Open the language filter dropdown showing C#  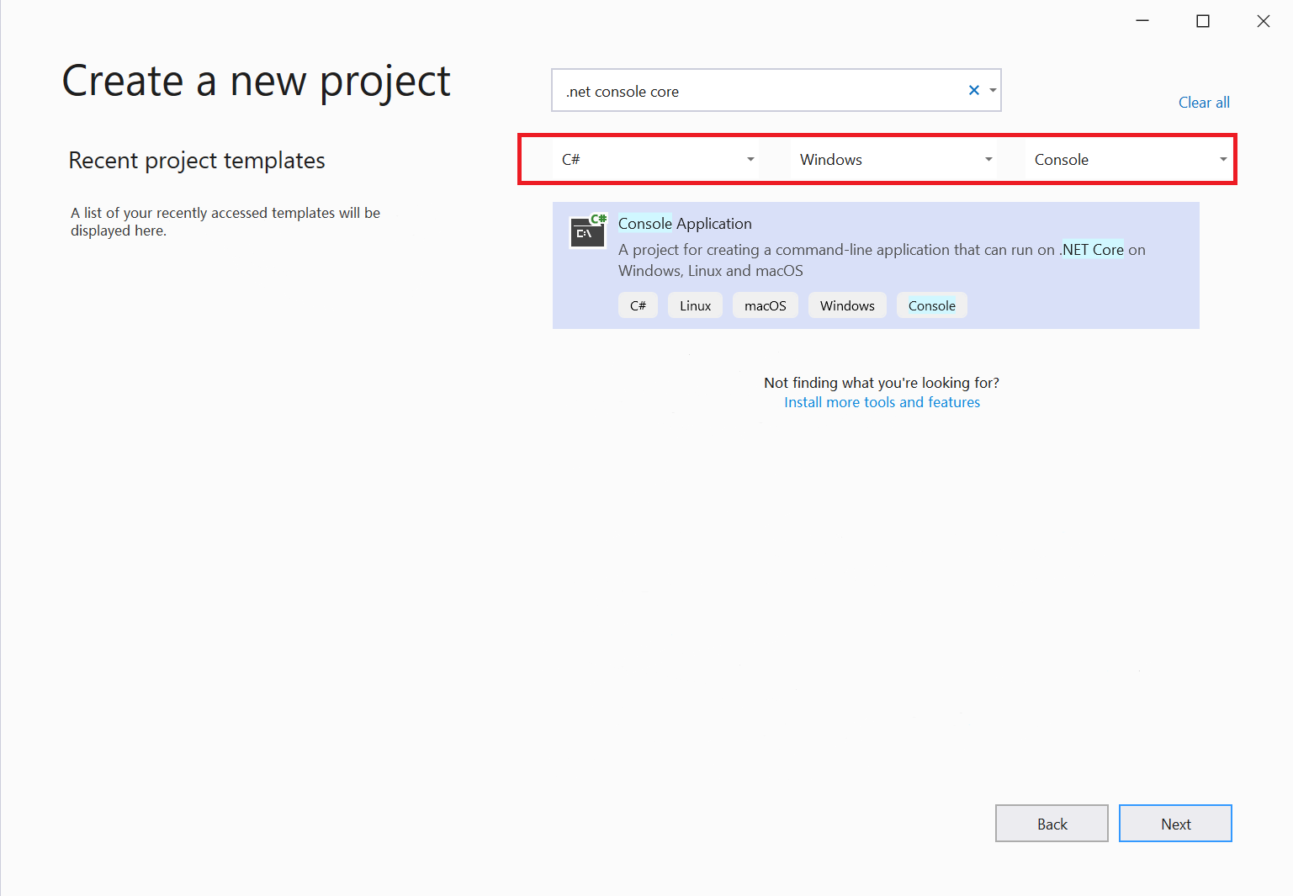pyautogui.click(x=655, y=159)
